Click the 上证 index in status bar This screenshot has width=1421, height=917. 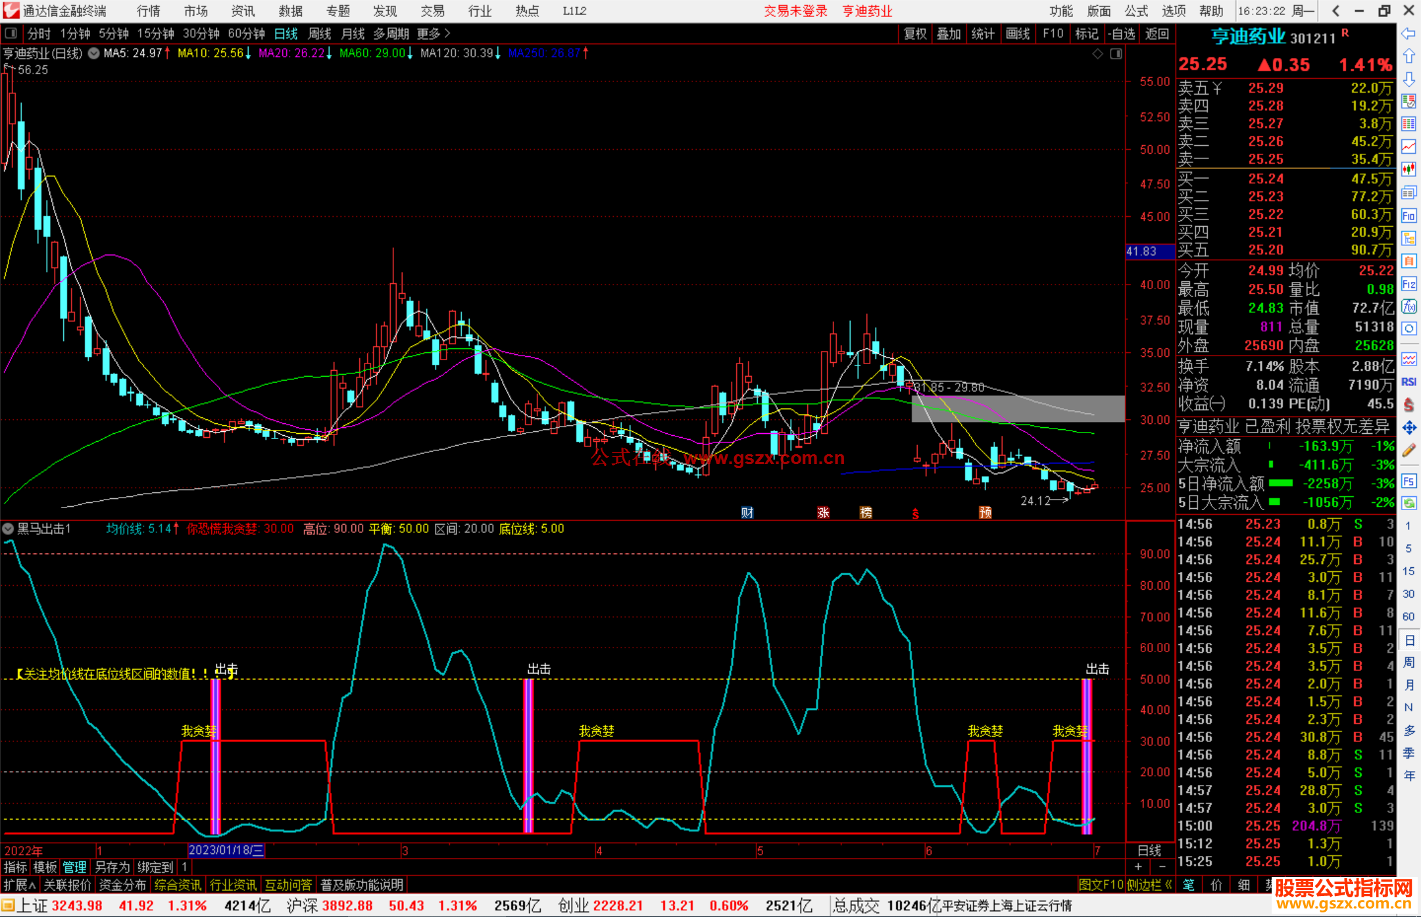point(32,906)
